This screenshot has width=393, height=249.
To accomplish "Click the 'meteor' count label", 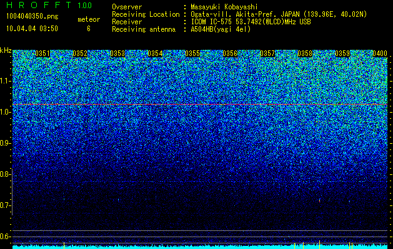I will click(x=89, y=19).
